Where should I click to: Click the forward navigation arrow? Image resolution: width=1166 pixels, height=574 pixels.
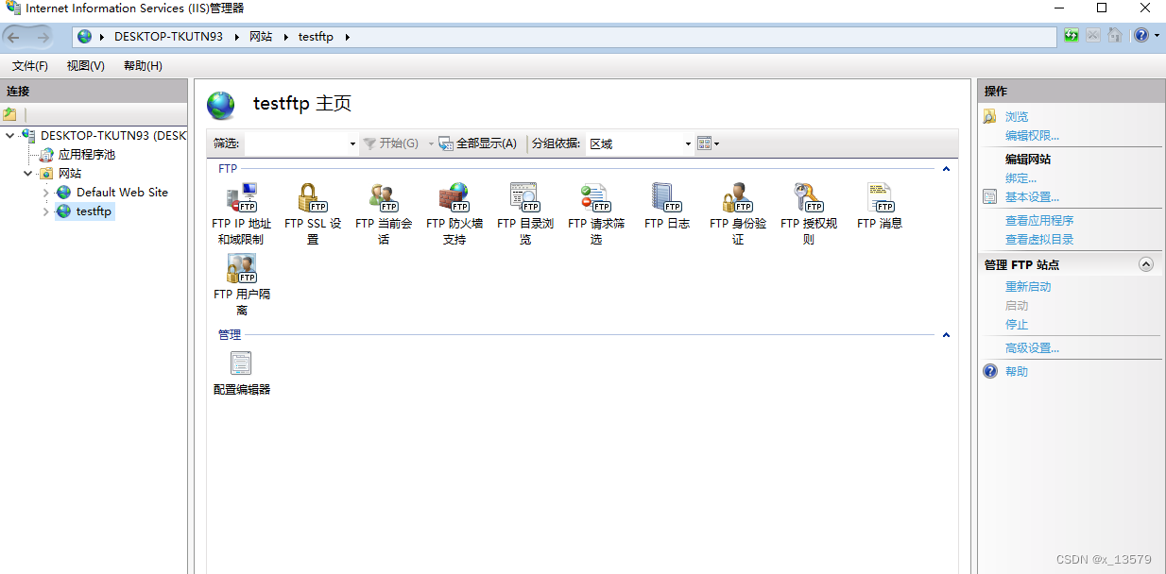click(x=43, y=37)
